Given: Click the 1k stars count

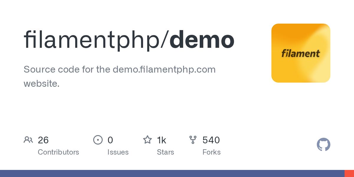Looking at the screenshot, I should coord(162,140).
